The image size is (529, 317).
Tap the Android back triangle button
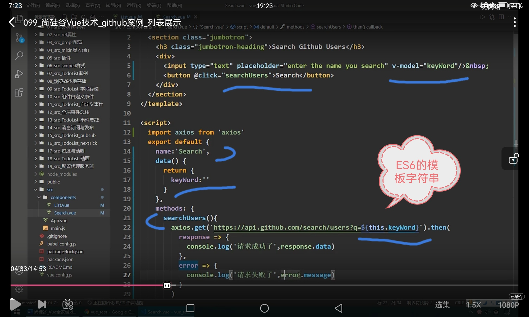[339, 308]
